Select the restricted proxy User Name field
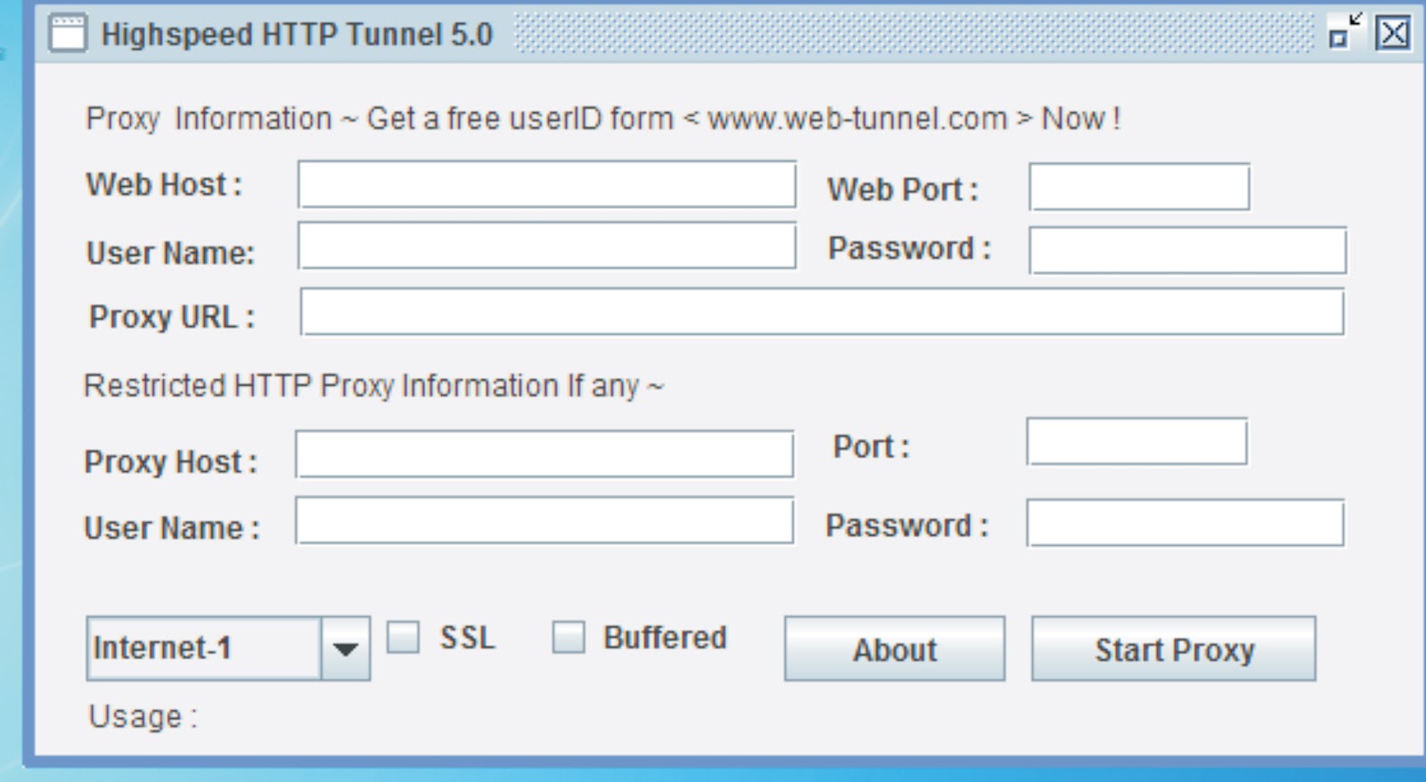Viewport: 1426px width, 782px height. click(x=544, y=521)
